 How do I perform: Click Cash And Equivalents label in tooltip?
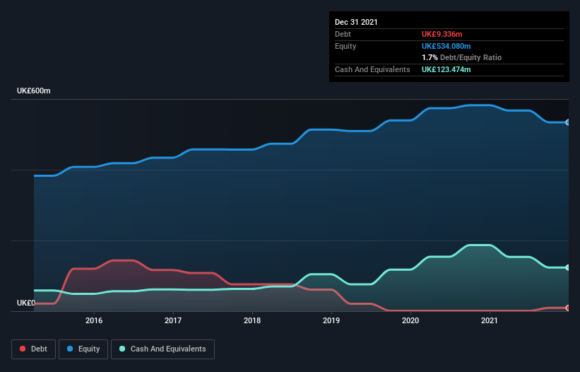pos(372,69)
